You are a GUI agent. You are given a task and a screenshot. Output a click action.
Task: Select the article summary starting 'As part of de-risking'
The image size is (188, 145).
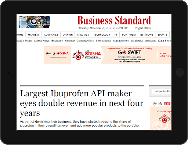pos(79,124)
